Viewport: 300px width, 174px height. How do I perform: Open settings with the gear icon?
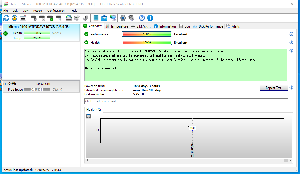click(x=123, y=18)
